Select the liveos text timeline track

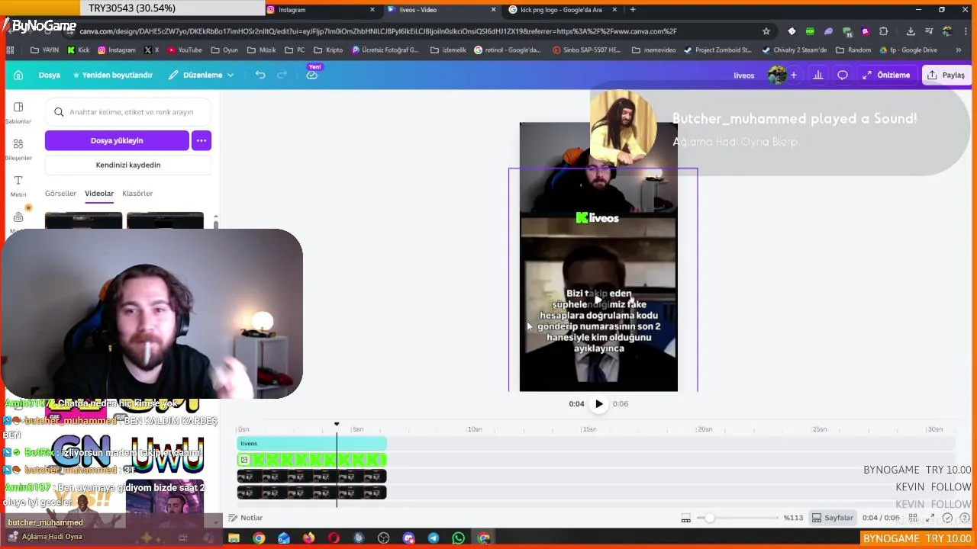click(x=311, y=444)
